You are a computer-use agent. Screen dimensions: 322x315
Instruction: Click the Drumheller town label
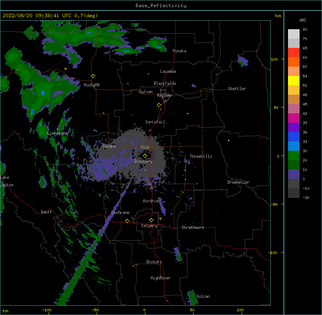click(x=238, y=182)
